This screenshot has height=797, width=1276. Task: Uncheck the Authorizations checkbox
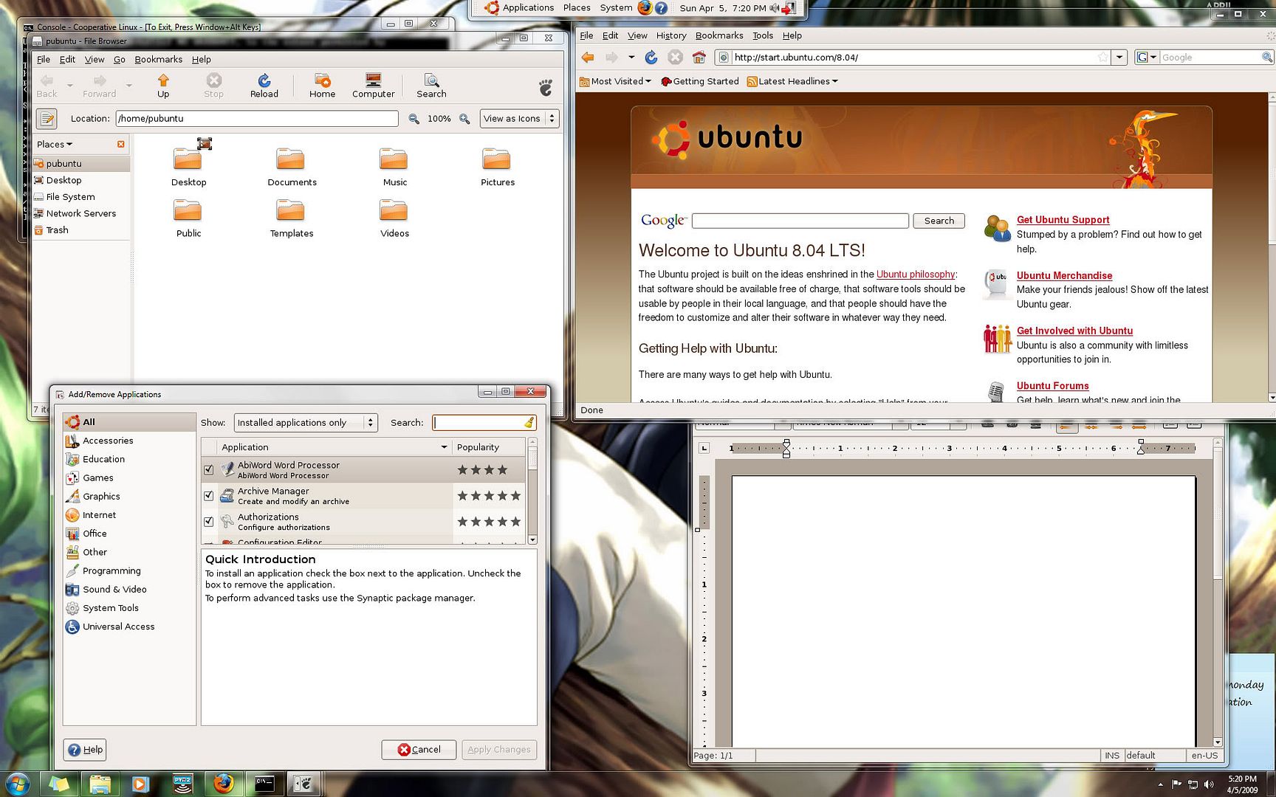209,521
